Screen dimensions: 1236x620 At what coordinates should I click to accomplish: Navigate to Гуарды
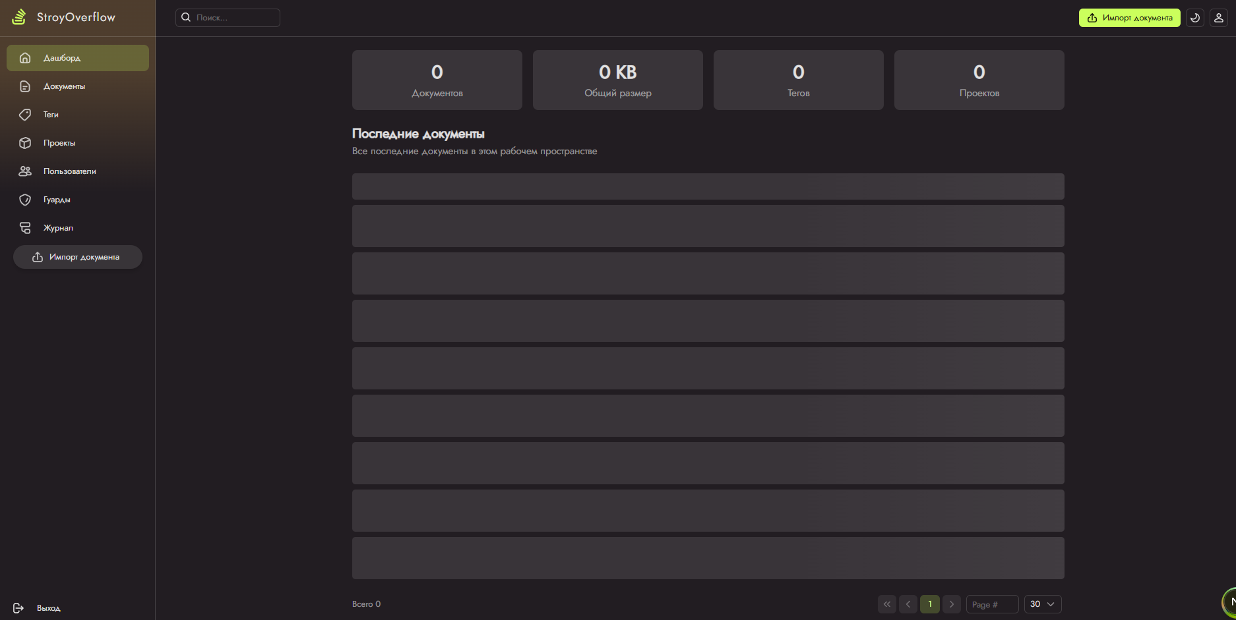(78, 200)
